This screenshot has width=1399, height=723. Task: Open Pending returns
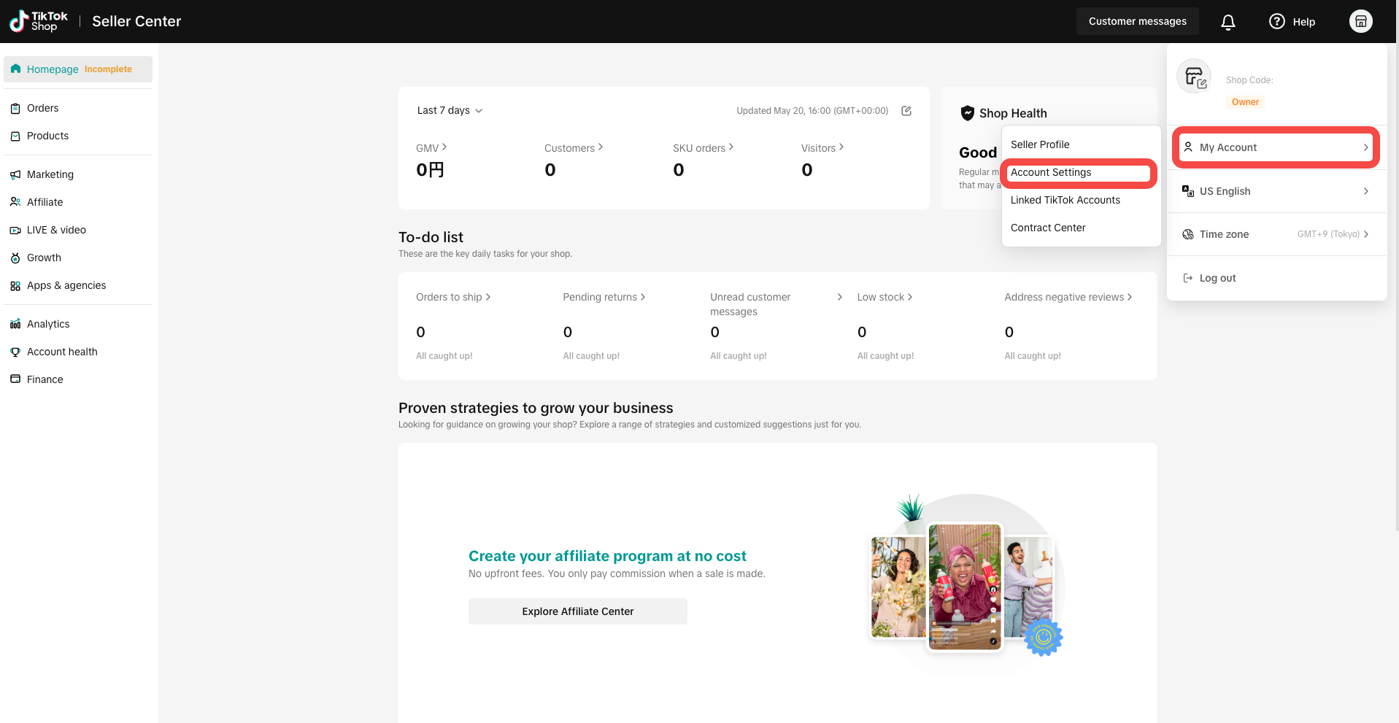(604, 297)
